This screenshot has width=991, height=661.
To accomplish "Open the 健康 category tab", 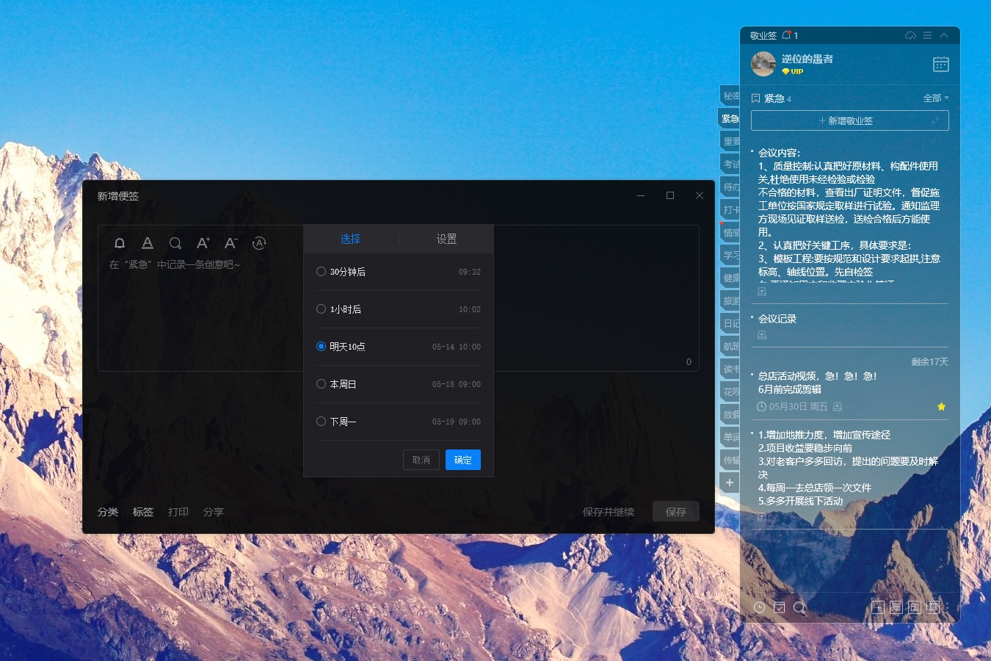I will click(x=730, y=278).
